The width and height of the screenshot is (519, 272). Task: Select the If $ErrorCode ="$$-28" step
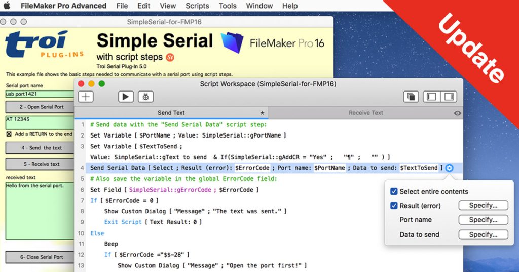point(146,255)
